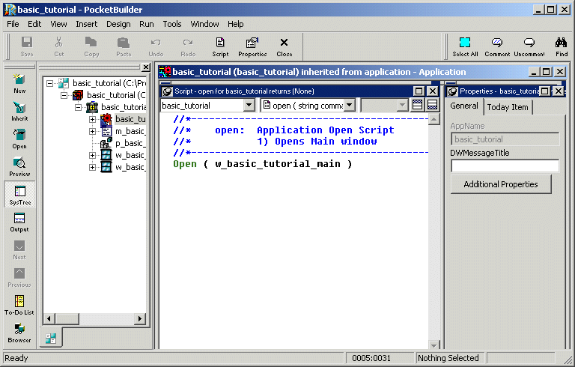The image size is (575, 367).
Task: Click the Redo toolbar icon
Action: click(188, 46)
